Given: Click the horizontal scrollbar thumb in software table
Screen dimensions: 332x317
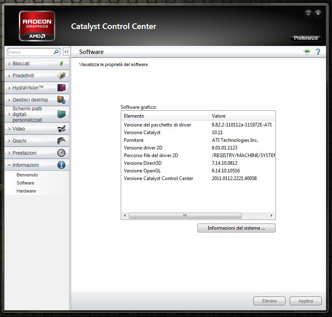Looking at the screenshot, I should (185, 215).
